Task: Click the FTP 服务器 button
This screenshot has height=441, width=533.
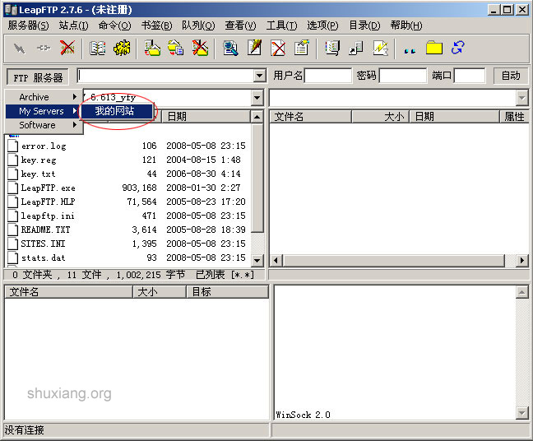Action: 38,77
